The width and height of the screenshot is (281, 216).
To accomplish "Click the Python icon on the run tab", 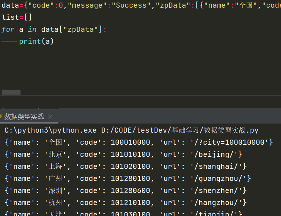I will [1, 117].
